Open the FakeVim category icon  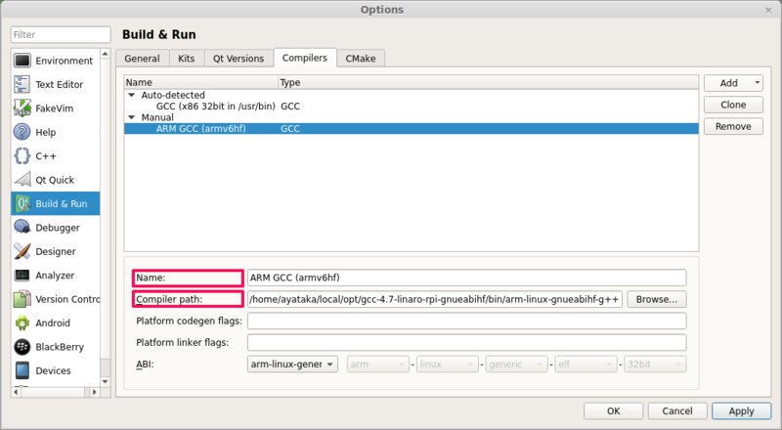pos(22,108)
